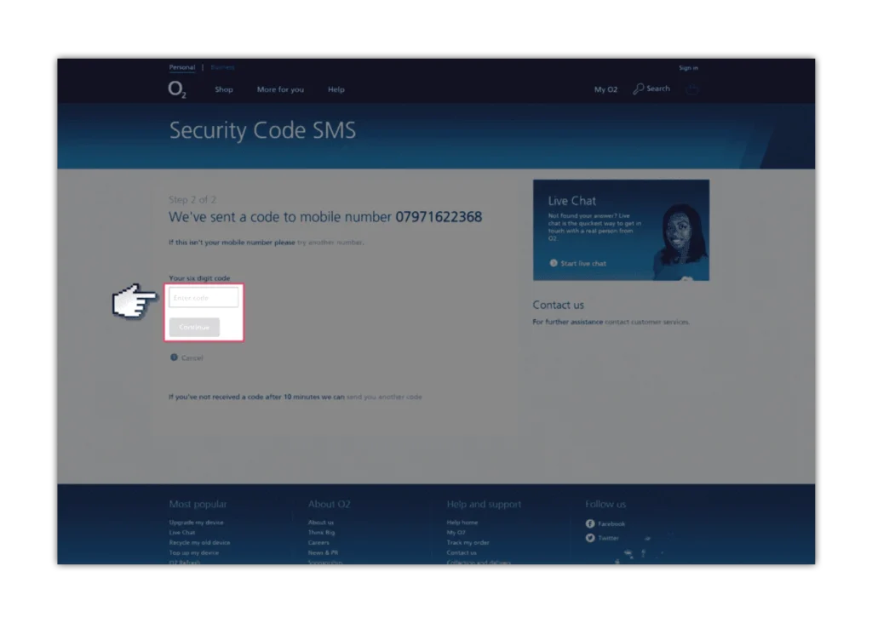
Task: Click the Sign in link
Action: click(688, 68)
